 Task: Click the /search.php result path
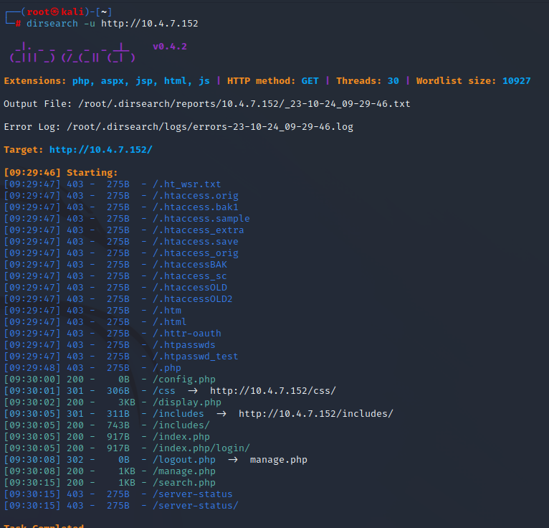184,483
